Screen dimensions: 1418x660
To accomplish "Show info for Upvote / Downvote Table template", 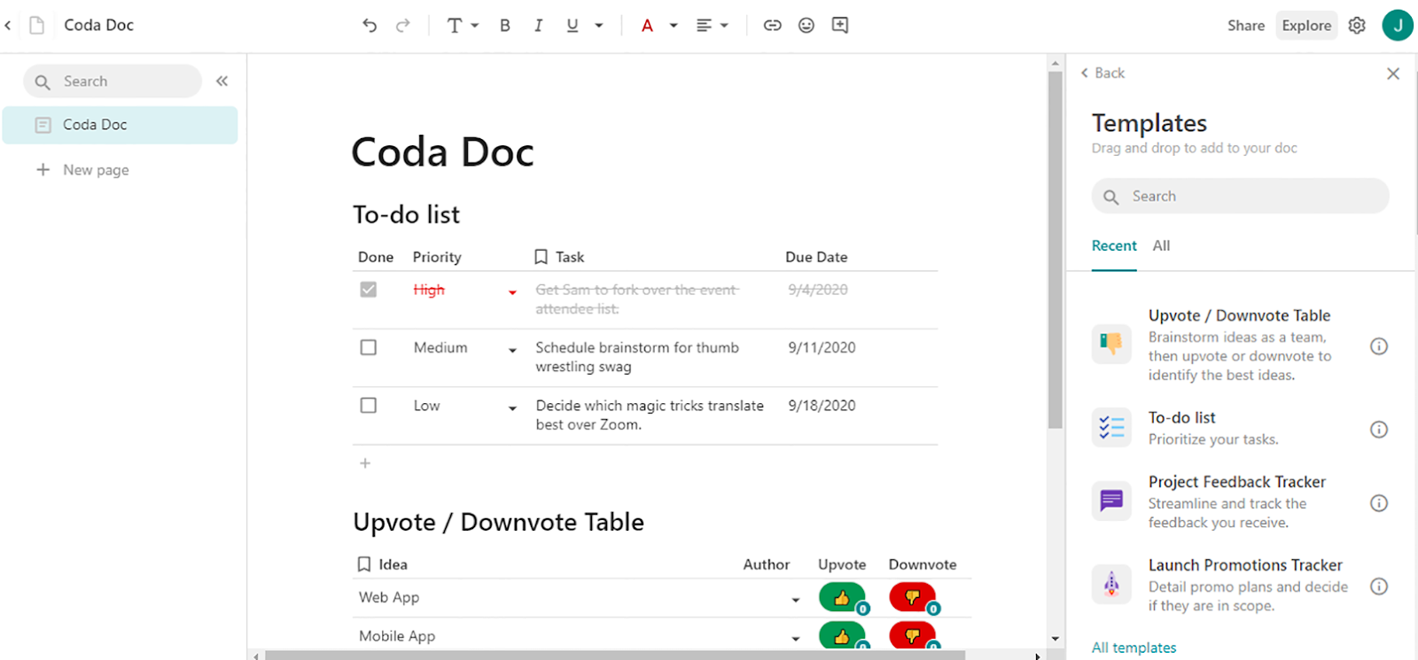I will [x=1379, y=346].
